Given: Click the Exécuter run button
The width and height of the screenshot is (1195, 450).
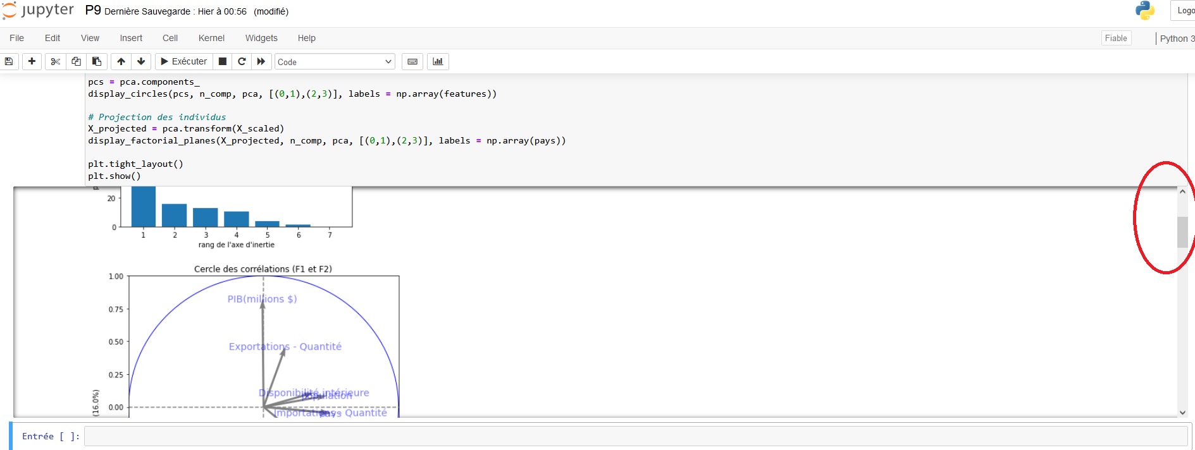Looking at the screenshot, I should tap(183, 61).
